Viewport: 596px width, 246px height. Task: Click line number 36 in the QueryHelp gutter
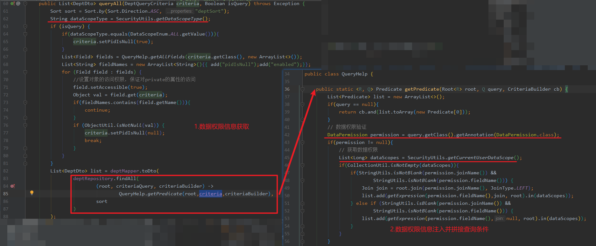tap(287, 89)
